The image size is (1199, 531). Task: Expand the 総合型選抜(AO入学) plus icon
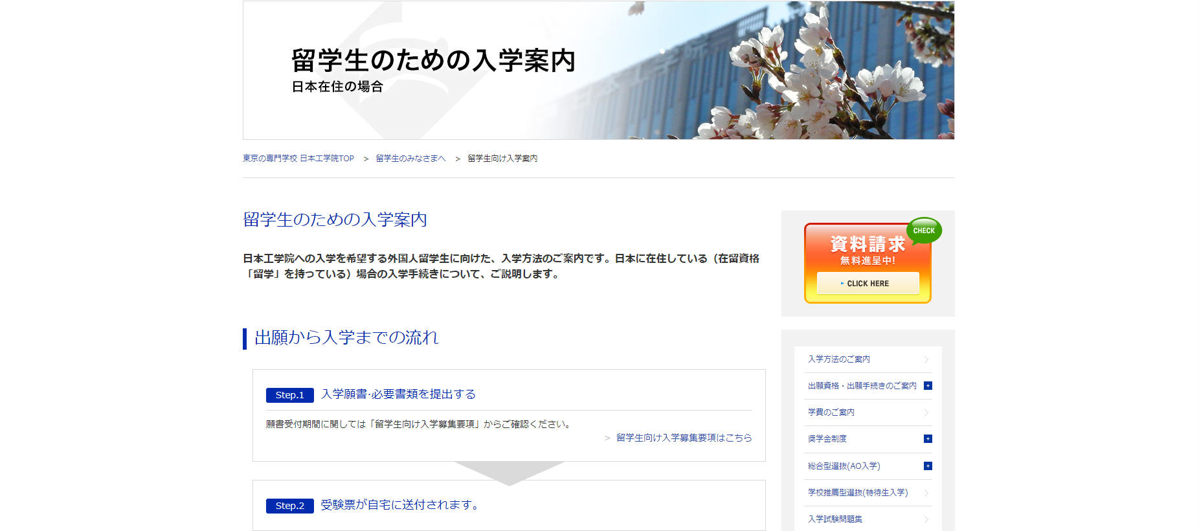click(x=928, y=466)
